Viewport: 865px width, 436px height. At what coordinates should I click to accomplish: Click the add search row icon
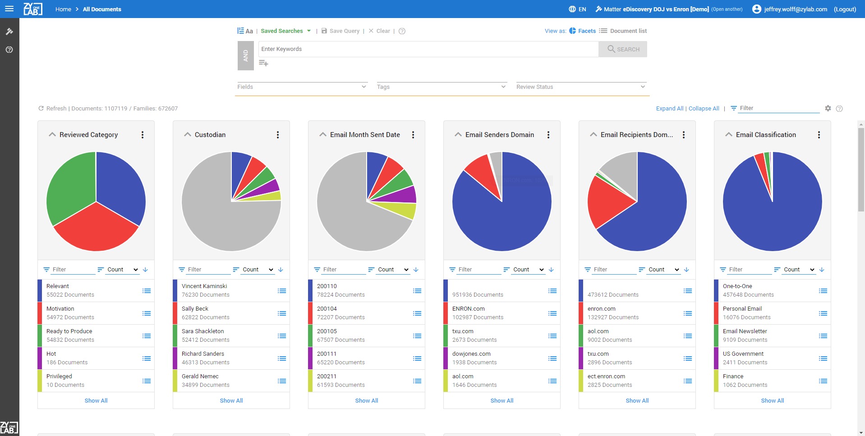point(263,64)
